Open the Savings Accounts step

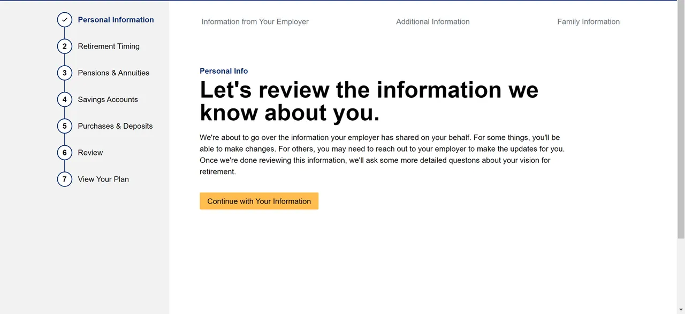click(108, 99)
